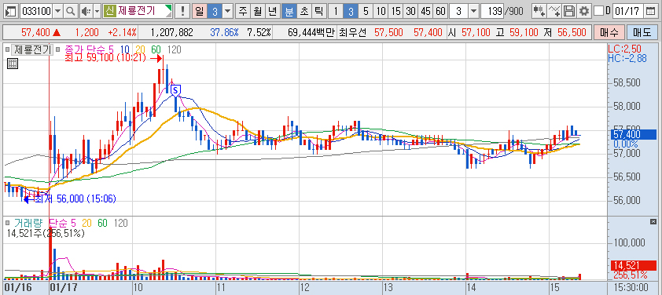662x295 pixels.
Task: Expand the daily period value dropdown
Action: (227, 12)
